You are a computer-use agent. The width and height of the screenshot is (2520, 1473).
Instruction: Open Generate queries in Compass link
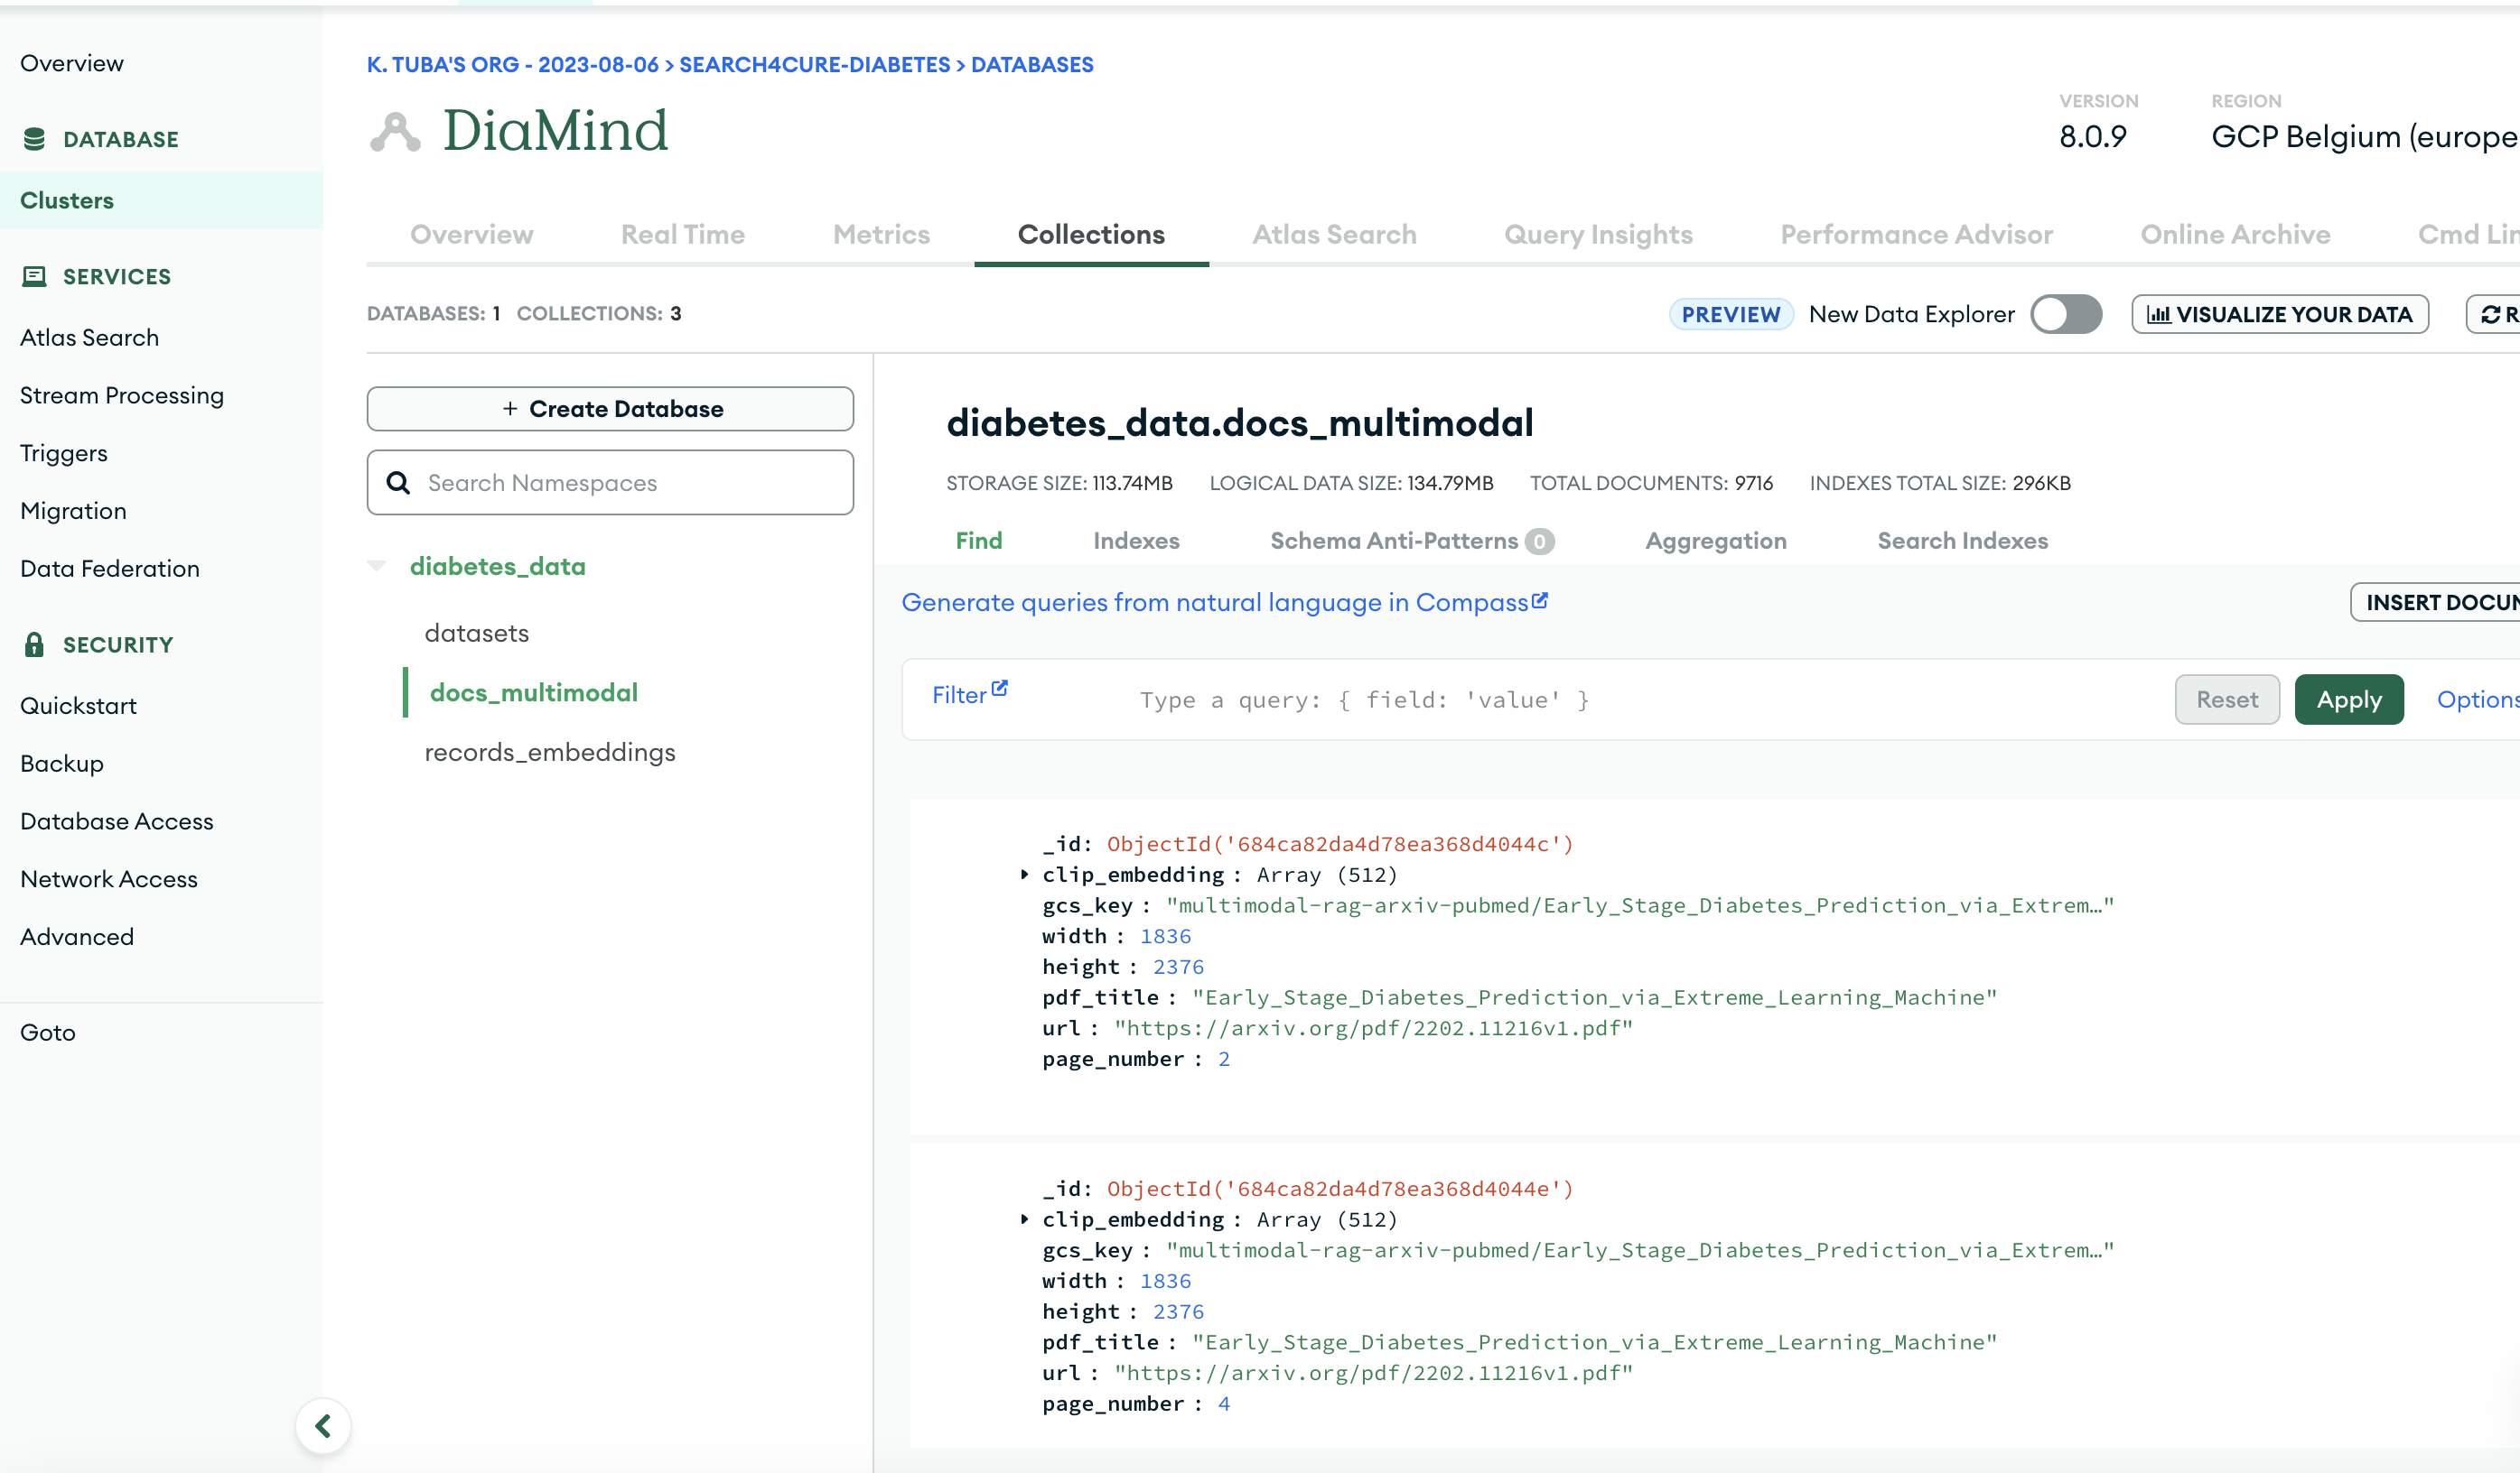coord(1224,603)
